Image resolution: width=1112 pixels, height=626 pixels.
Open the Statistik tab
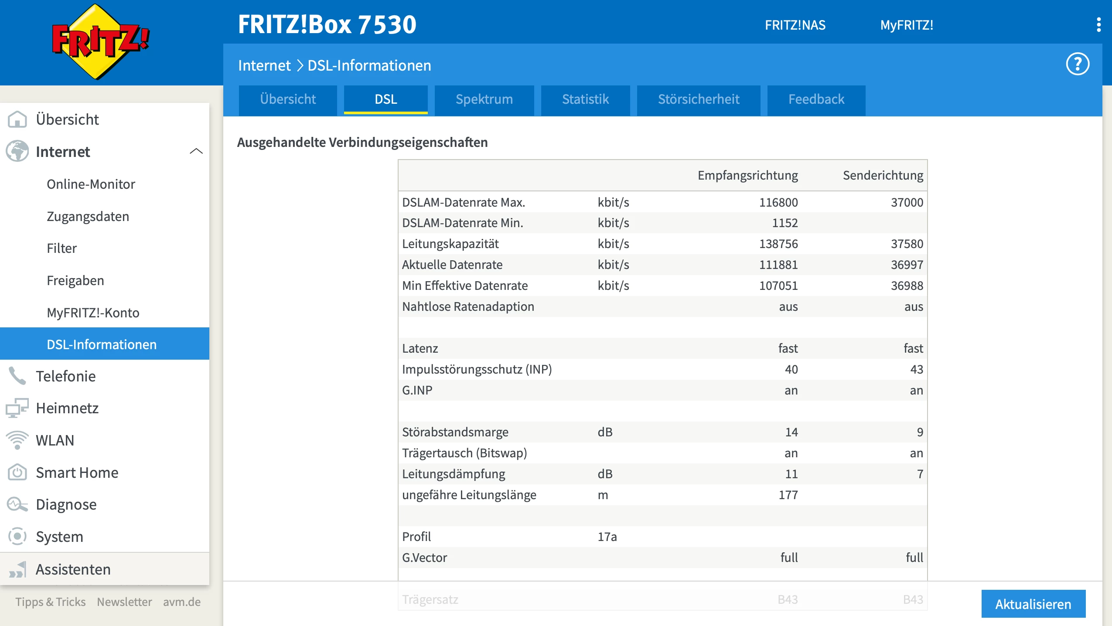[585, 99]
